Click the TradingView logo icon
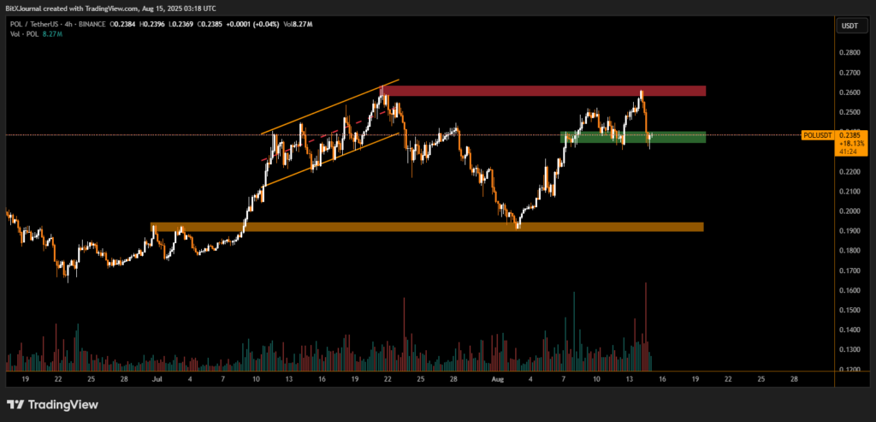 coord(15,404)
